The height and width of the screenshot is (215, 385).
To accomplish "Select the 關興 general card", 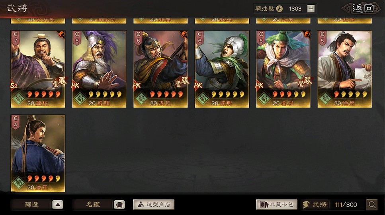I will pyautogui.click(x=222, y=69).
